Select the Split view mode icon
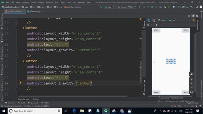This screenshot has width=203, height=114. [193, 16]
